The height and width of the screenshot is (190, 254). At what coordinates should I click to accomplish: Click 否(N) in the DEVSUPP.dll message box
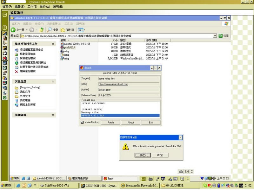tap(160, 155)
